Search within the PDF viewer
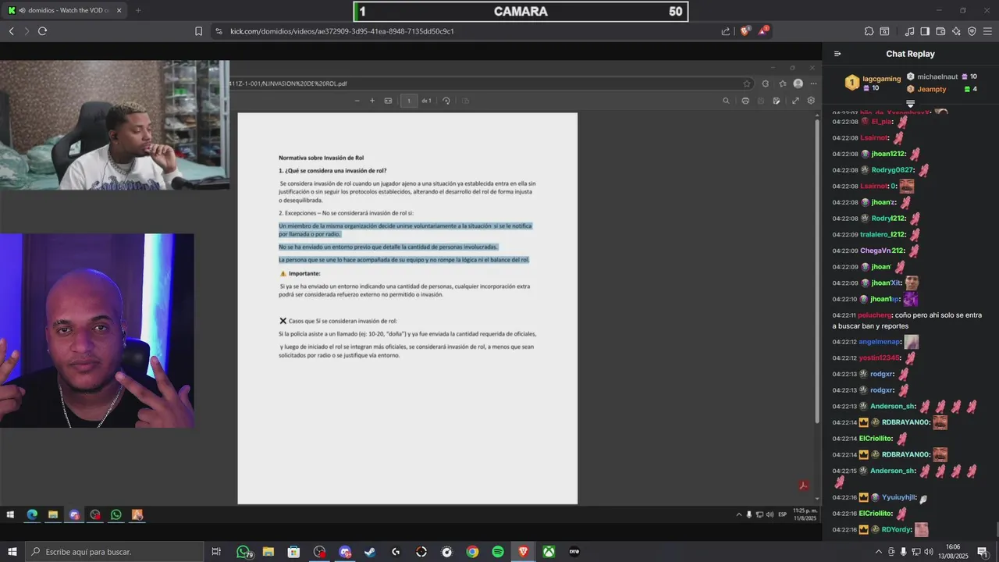 click(x=726, y=101)
